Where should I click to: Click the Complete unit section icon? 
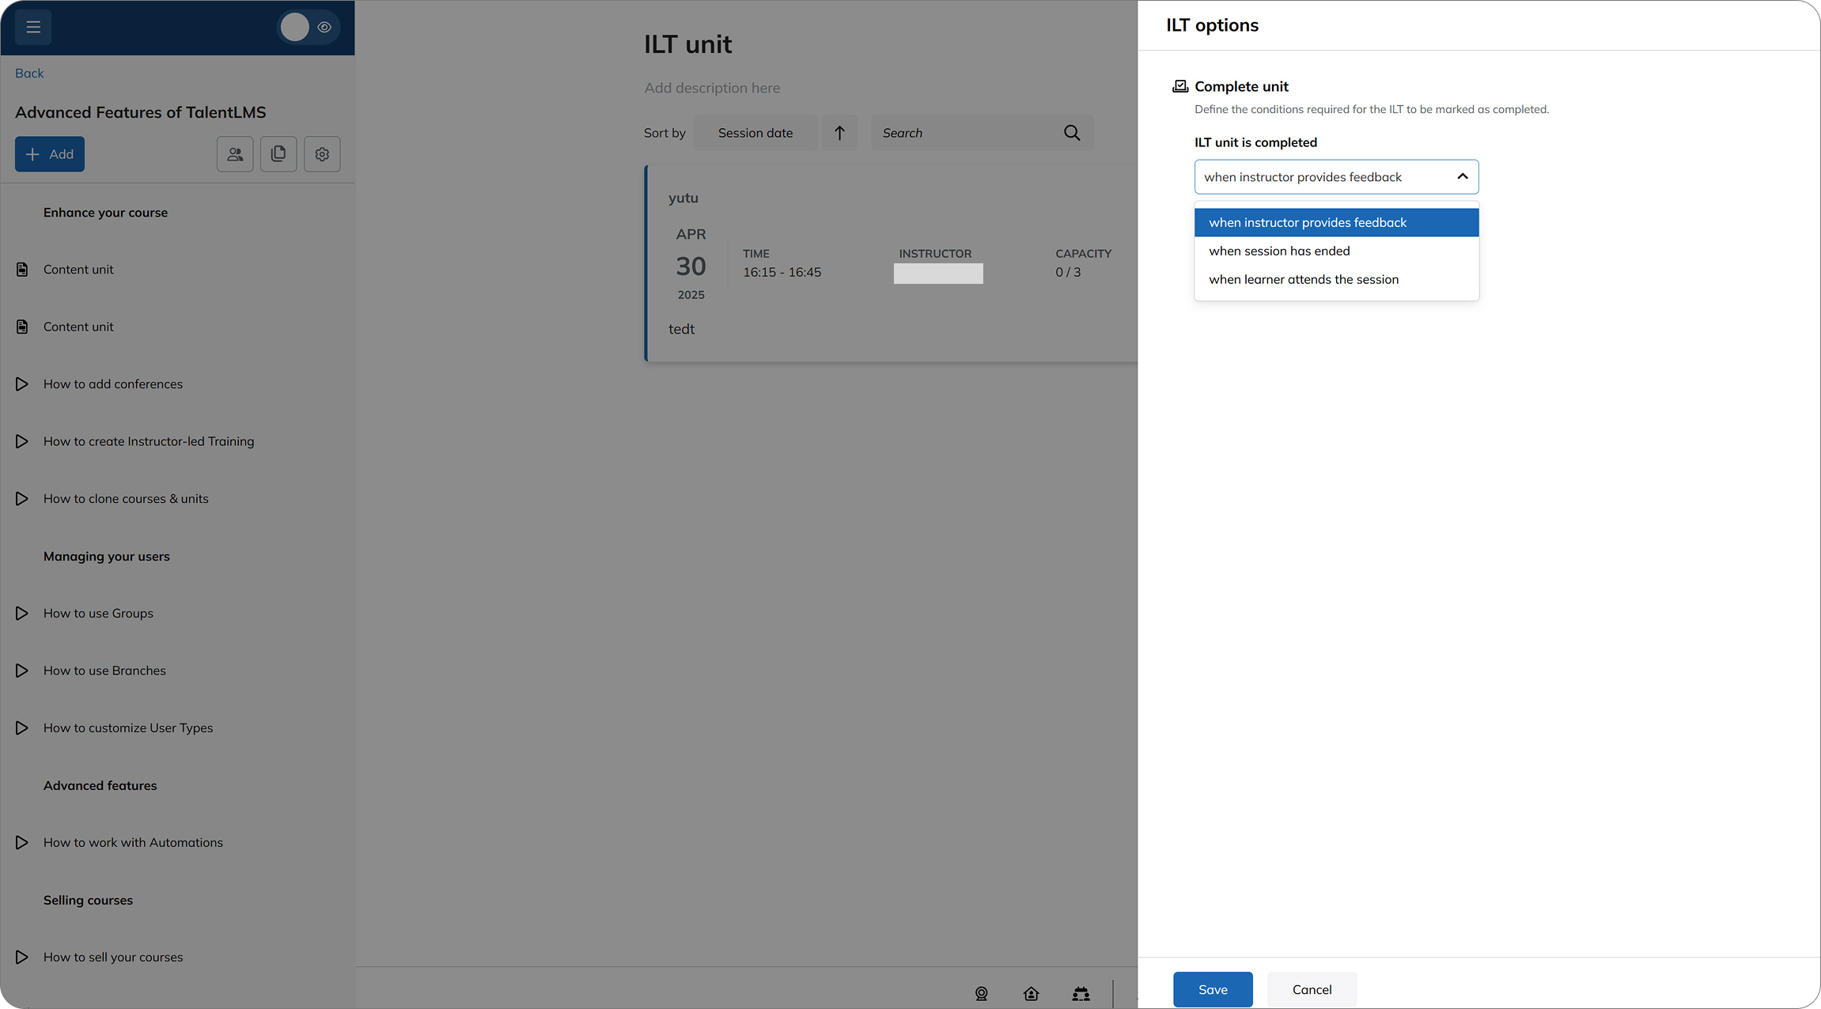(x=1180, y=86)
